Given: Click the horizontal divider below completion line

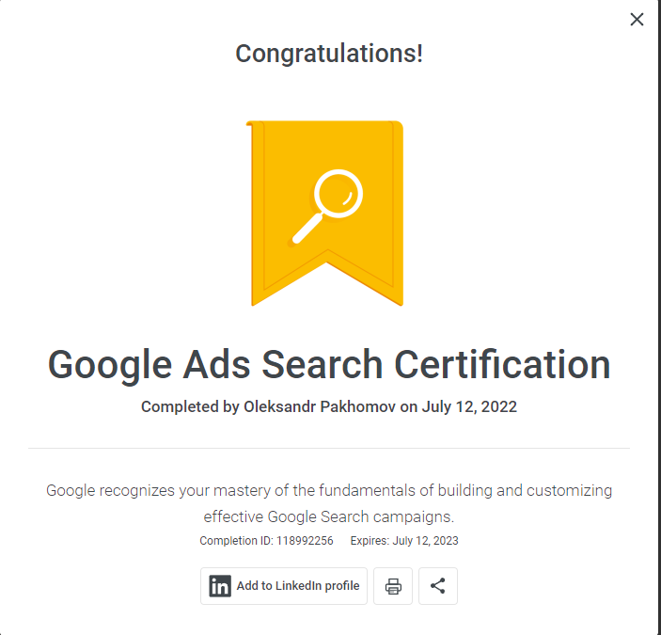Looking at the screenshot, I should point(329,448).
